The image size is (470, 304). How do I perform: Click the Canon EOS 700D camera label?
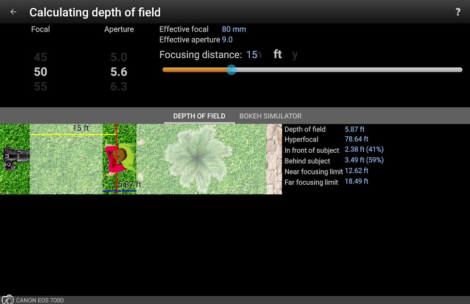(x=40, y=300)
